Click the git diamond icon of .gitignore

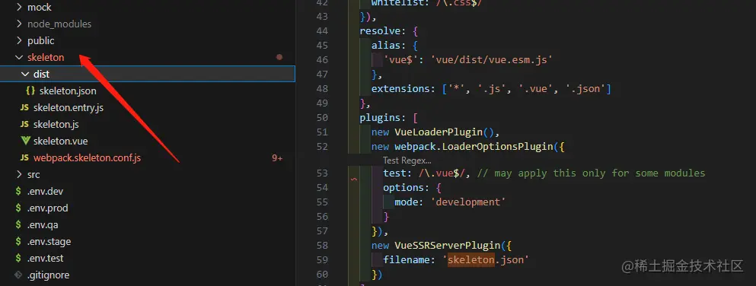pos(18,275)
